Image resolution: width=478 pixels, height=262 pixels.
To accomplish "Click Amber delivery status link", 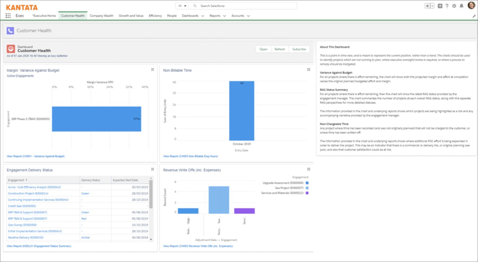I will (86, 238).
